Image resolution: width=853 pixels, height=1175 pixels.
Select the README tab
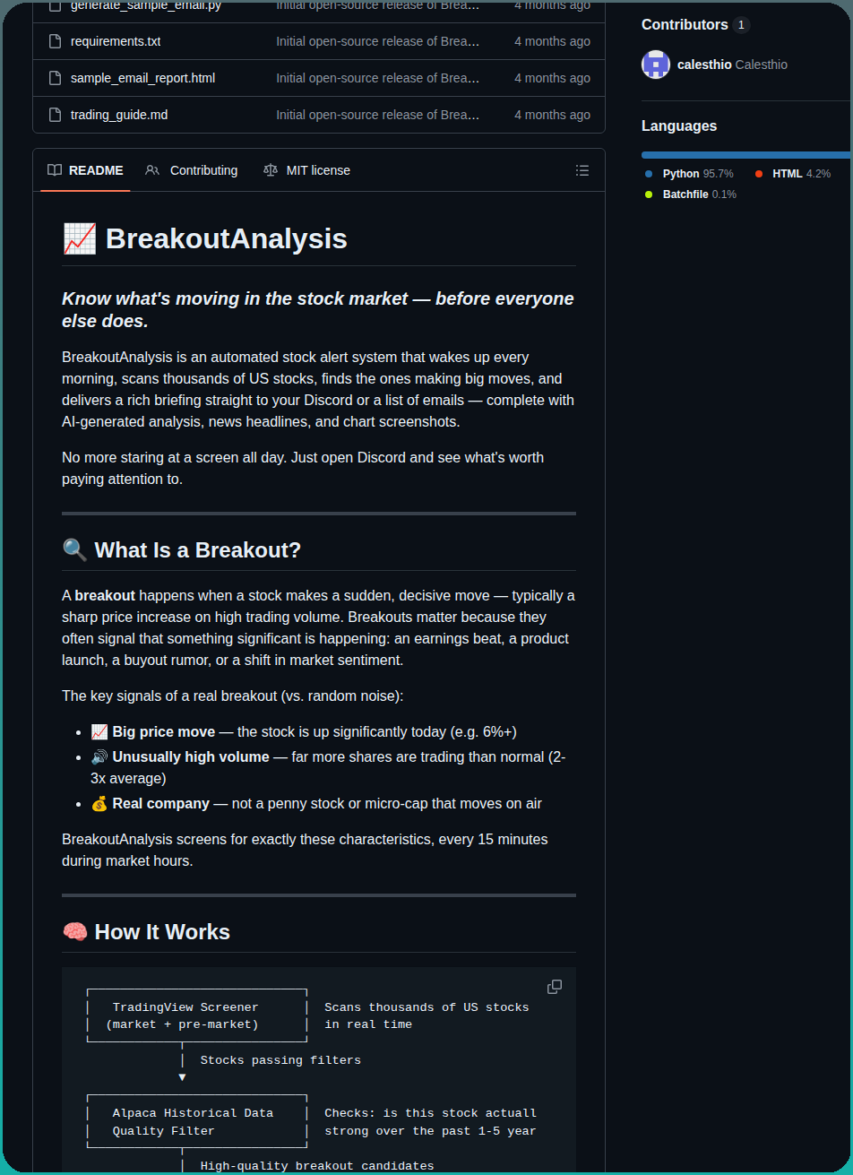point(85,170)
